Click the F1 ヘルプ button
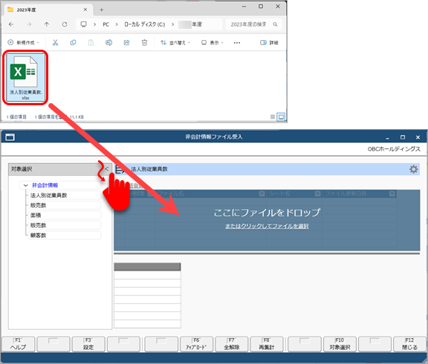The image size is (428, 364). pos(19,344)
